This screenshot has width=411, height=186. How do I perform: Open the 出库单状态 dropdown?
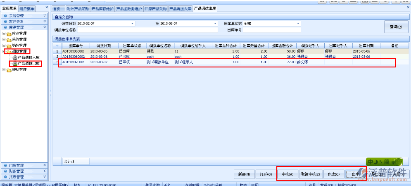(298, 24)
